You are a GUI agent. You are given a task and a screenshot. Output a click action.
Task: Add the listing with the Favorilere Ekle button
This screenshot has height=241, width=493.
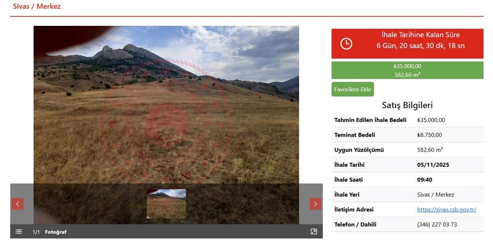coord(352,89)
